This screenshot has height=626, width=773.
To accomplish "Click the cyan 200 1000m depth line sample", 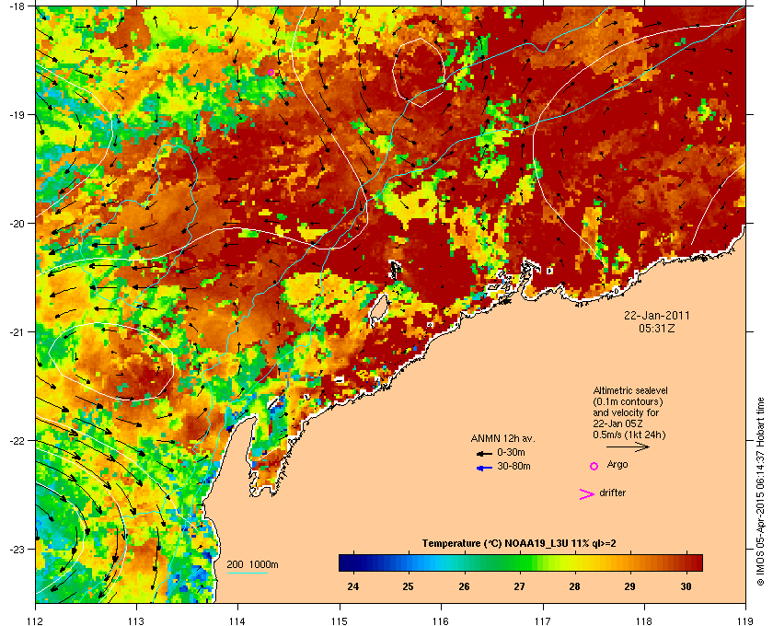I will (x=248, y=574).
